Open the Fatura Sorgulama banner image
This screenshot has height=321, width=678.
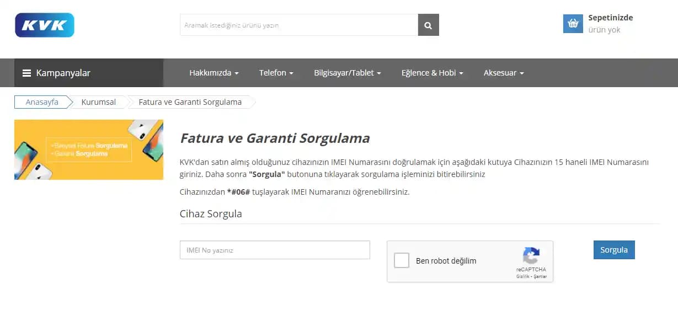click(88, 149)
